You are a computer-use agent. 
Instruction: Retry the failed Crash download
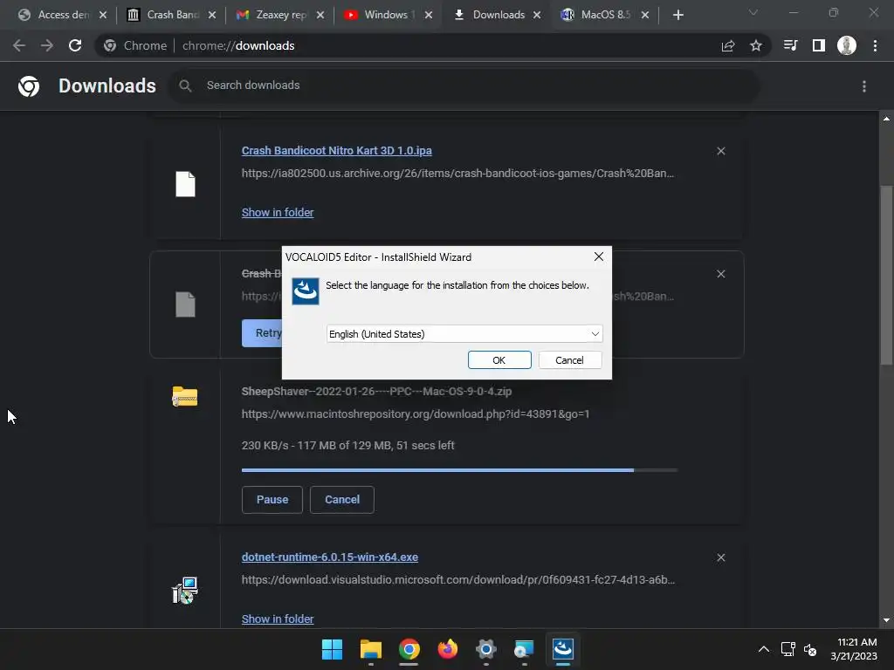[x=262, y=333]
